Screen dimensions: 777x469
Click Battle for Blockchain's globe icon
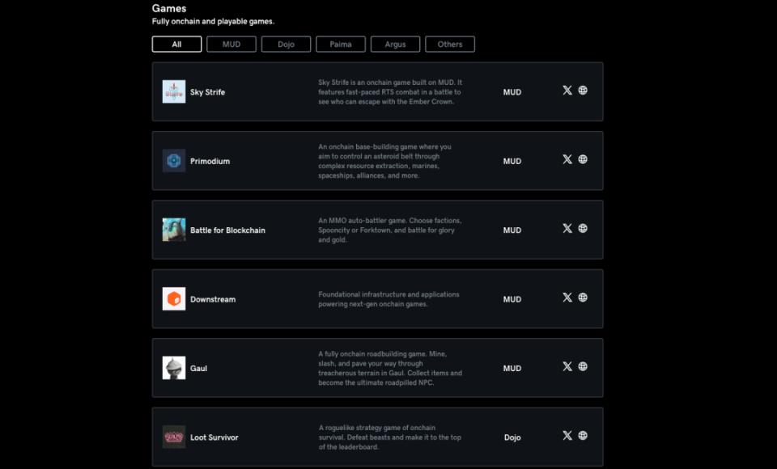point(583,228)
